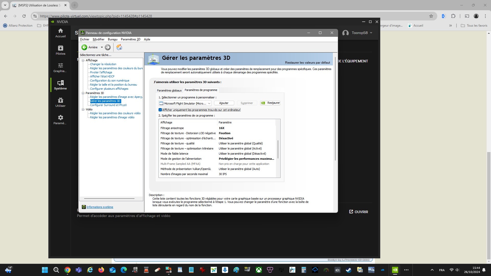This screenshot has height=276, width=491.
Task: Click the Restaurer button
Action: click(270, 103)
